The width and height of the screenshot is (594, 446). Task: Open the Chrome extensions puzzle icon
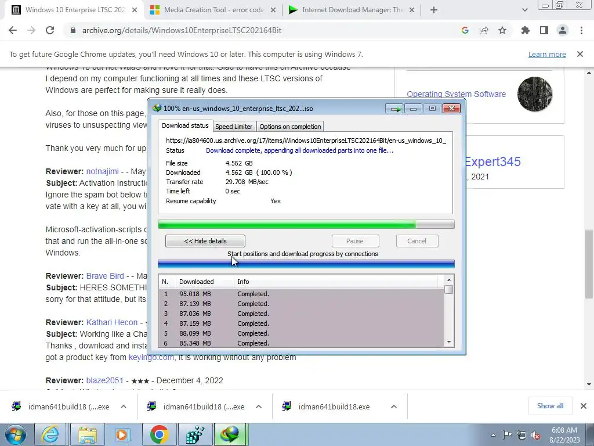click(526, 30)
